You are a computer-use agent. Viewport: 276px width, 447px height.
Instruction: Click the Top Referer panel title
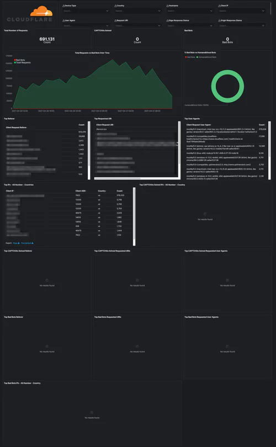[x=9, y=119]
